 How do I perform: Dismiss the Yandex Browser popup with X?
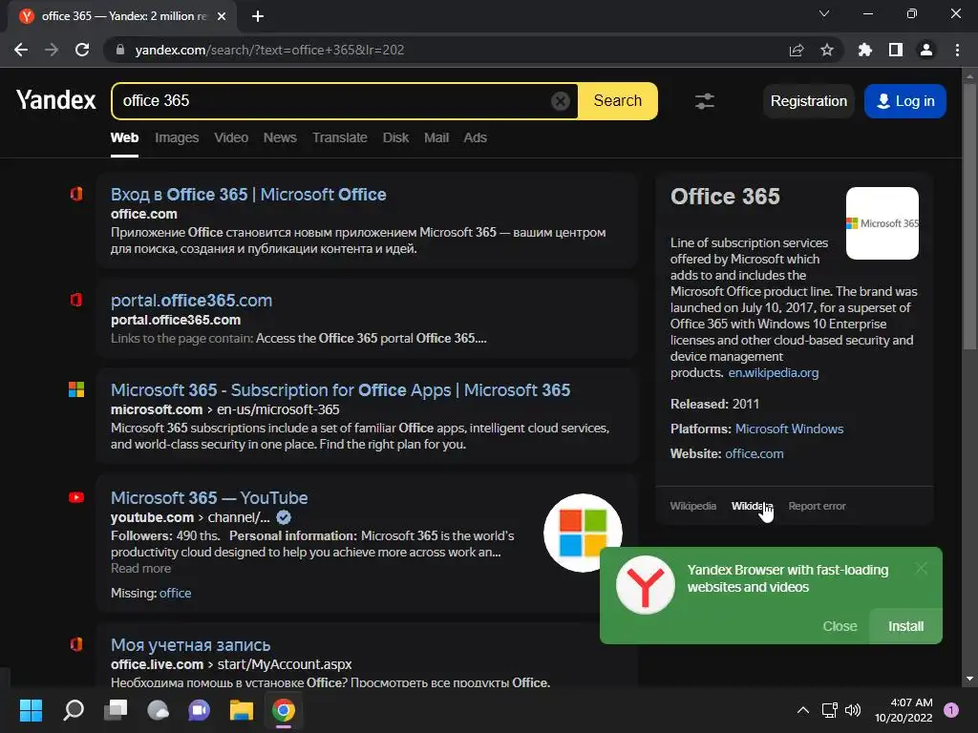922,568
